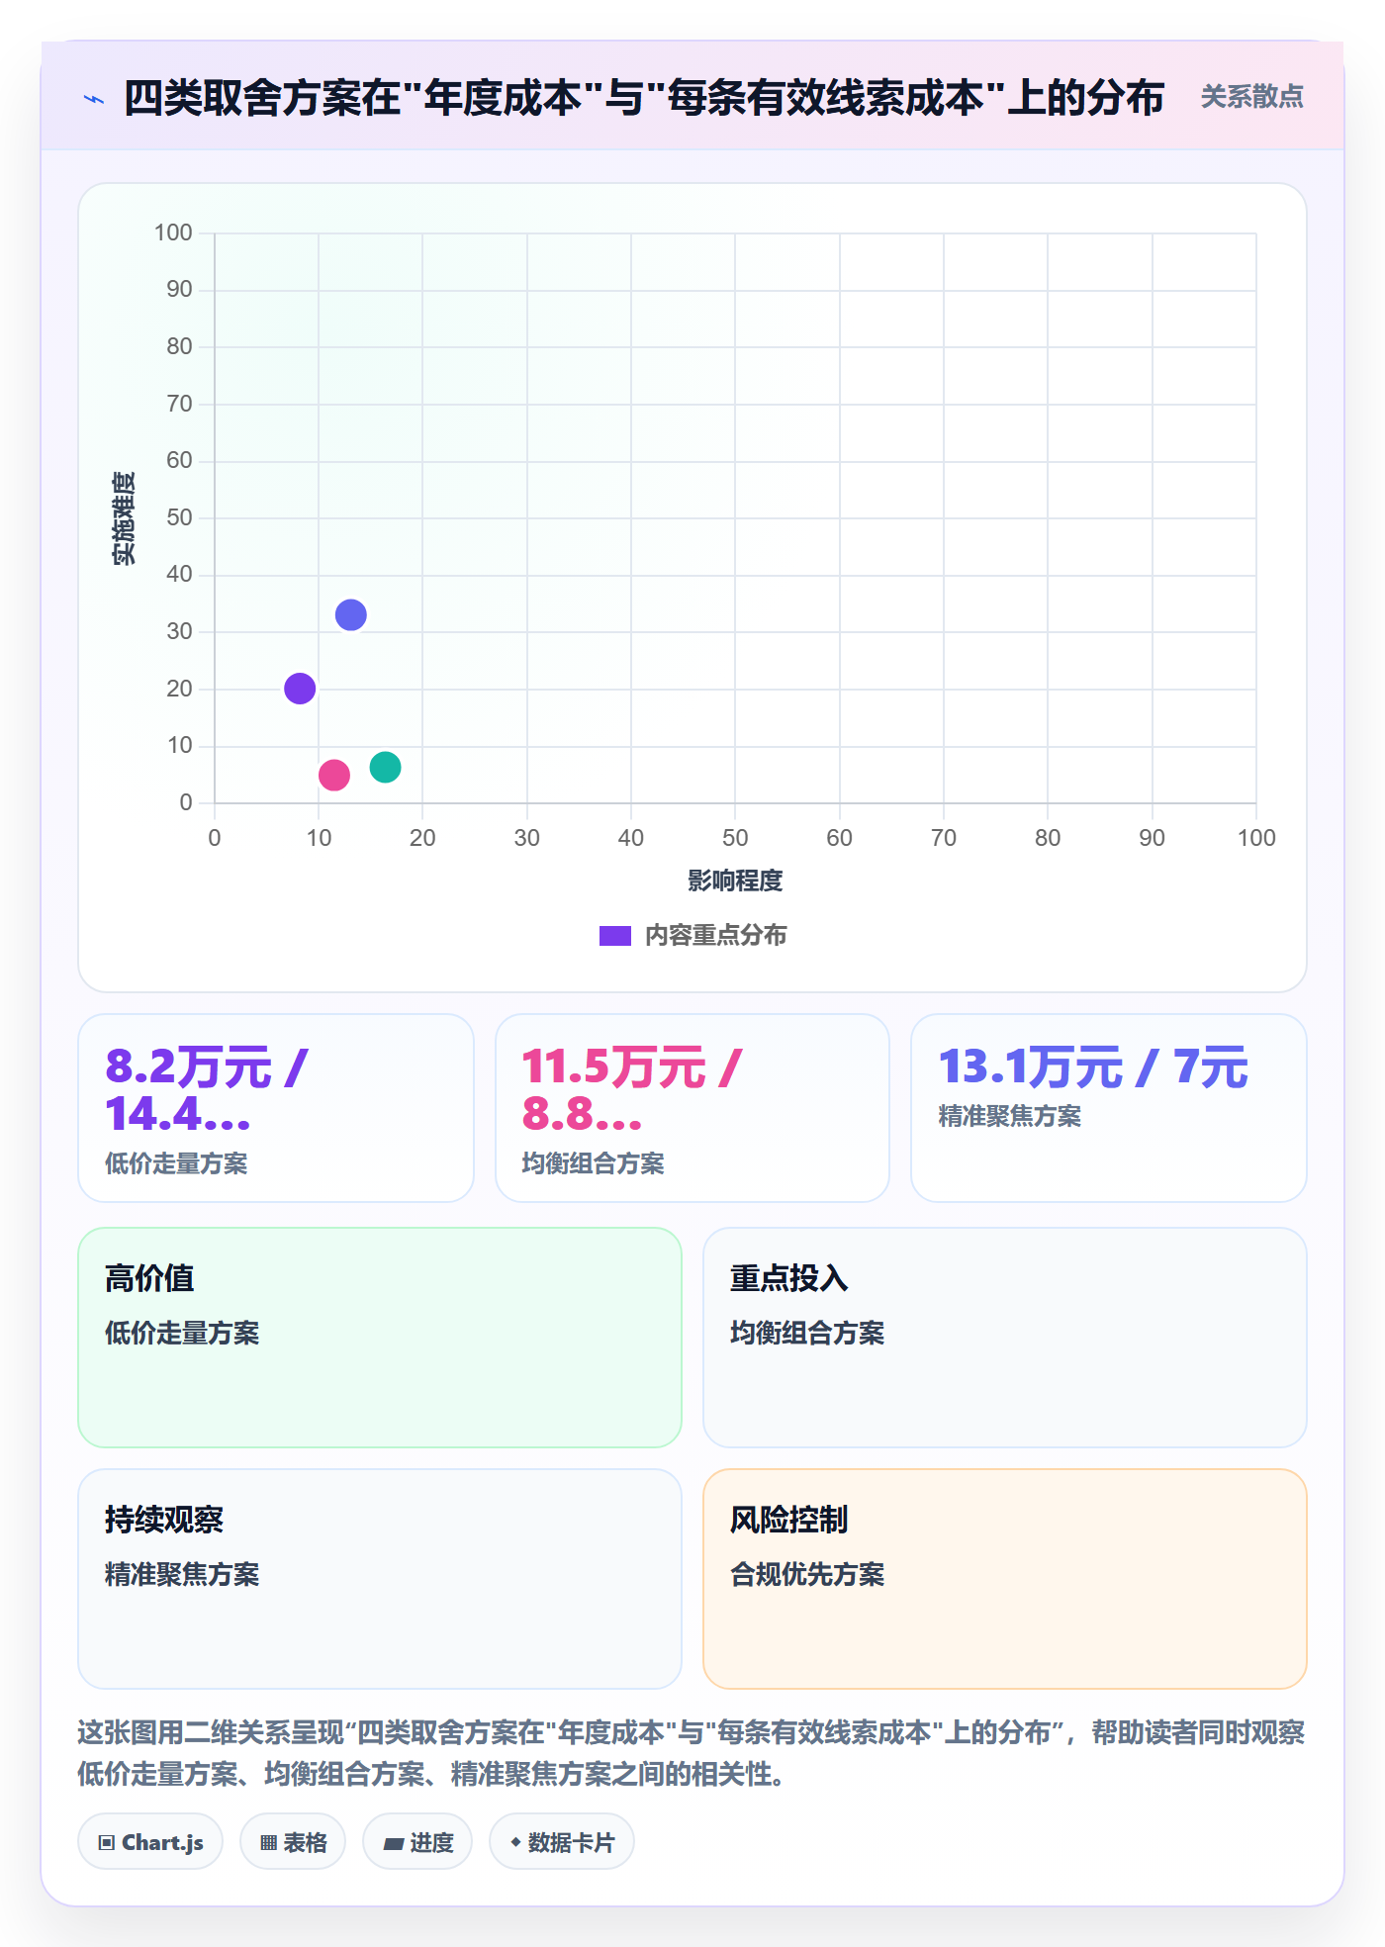Click the description paragraph starting with 这张图用二维关系
The height and width of the screenshot is (1947, 1385).
692,1753
